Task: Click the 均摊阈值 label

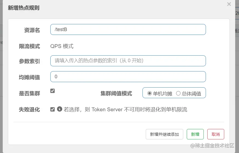Action: pyautogui.click(x=30, y=77)
